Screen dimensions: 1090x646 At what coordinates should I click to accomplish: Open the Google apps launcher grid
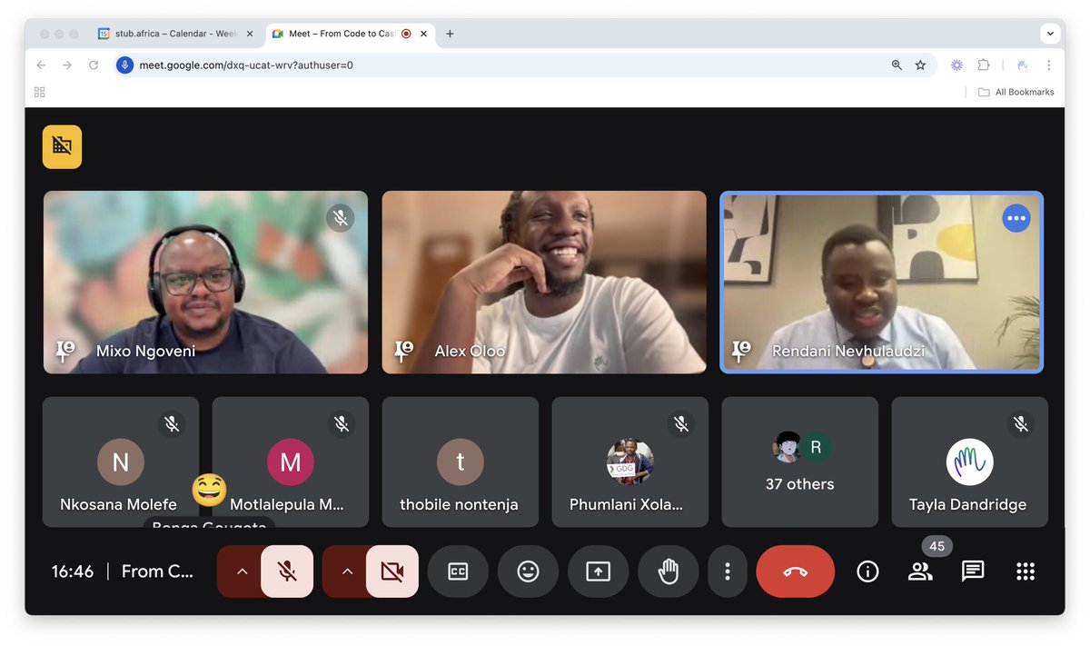point(1025,571)
